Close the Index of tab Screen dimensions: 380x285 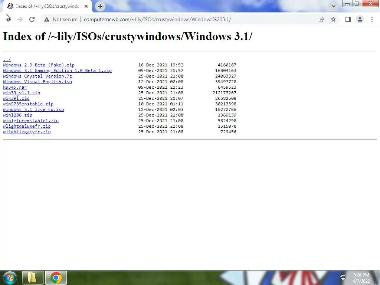click(x=86, y=6)
